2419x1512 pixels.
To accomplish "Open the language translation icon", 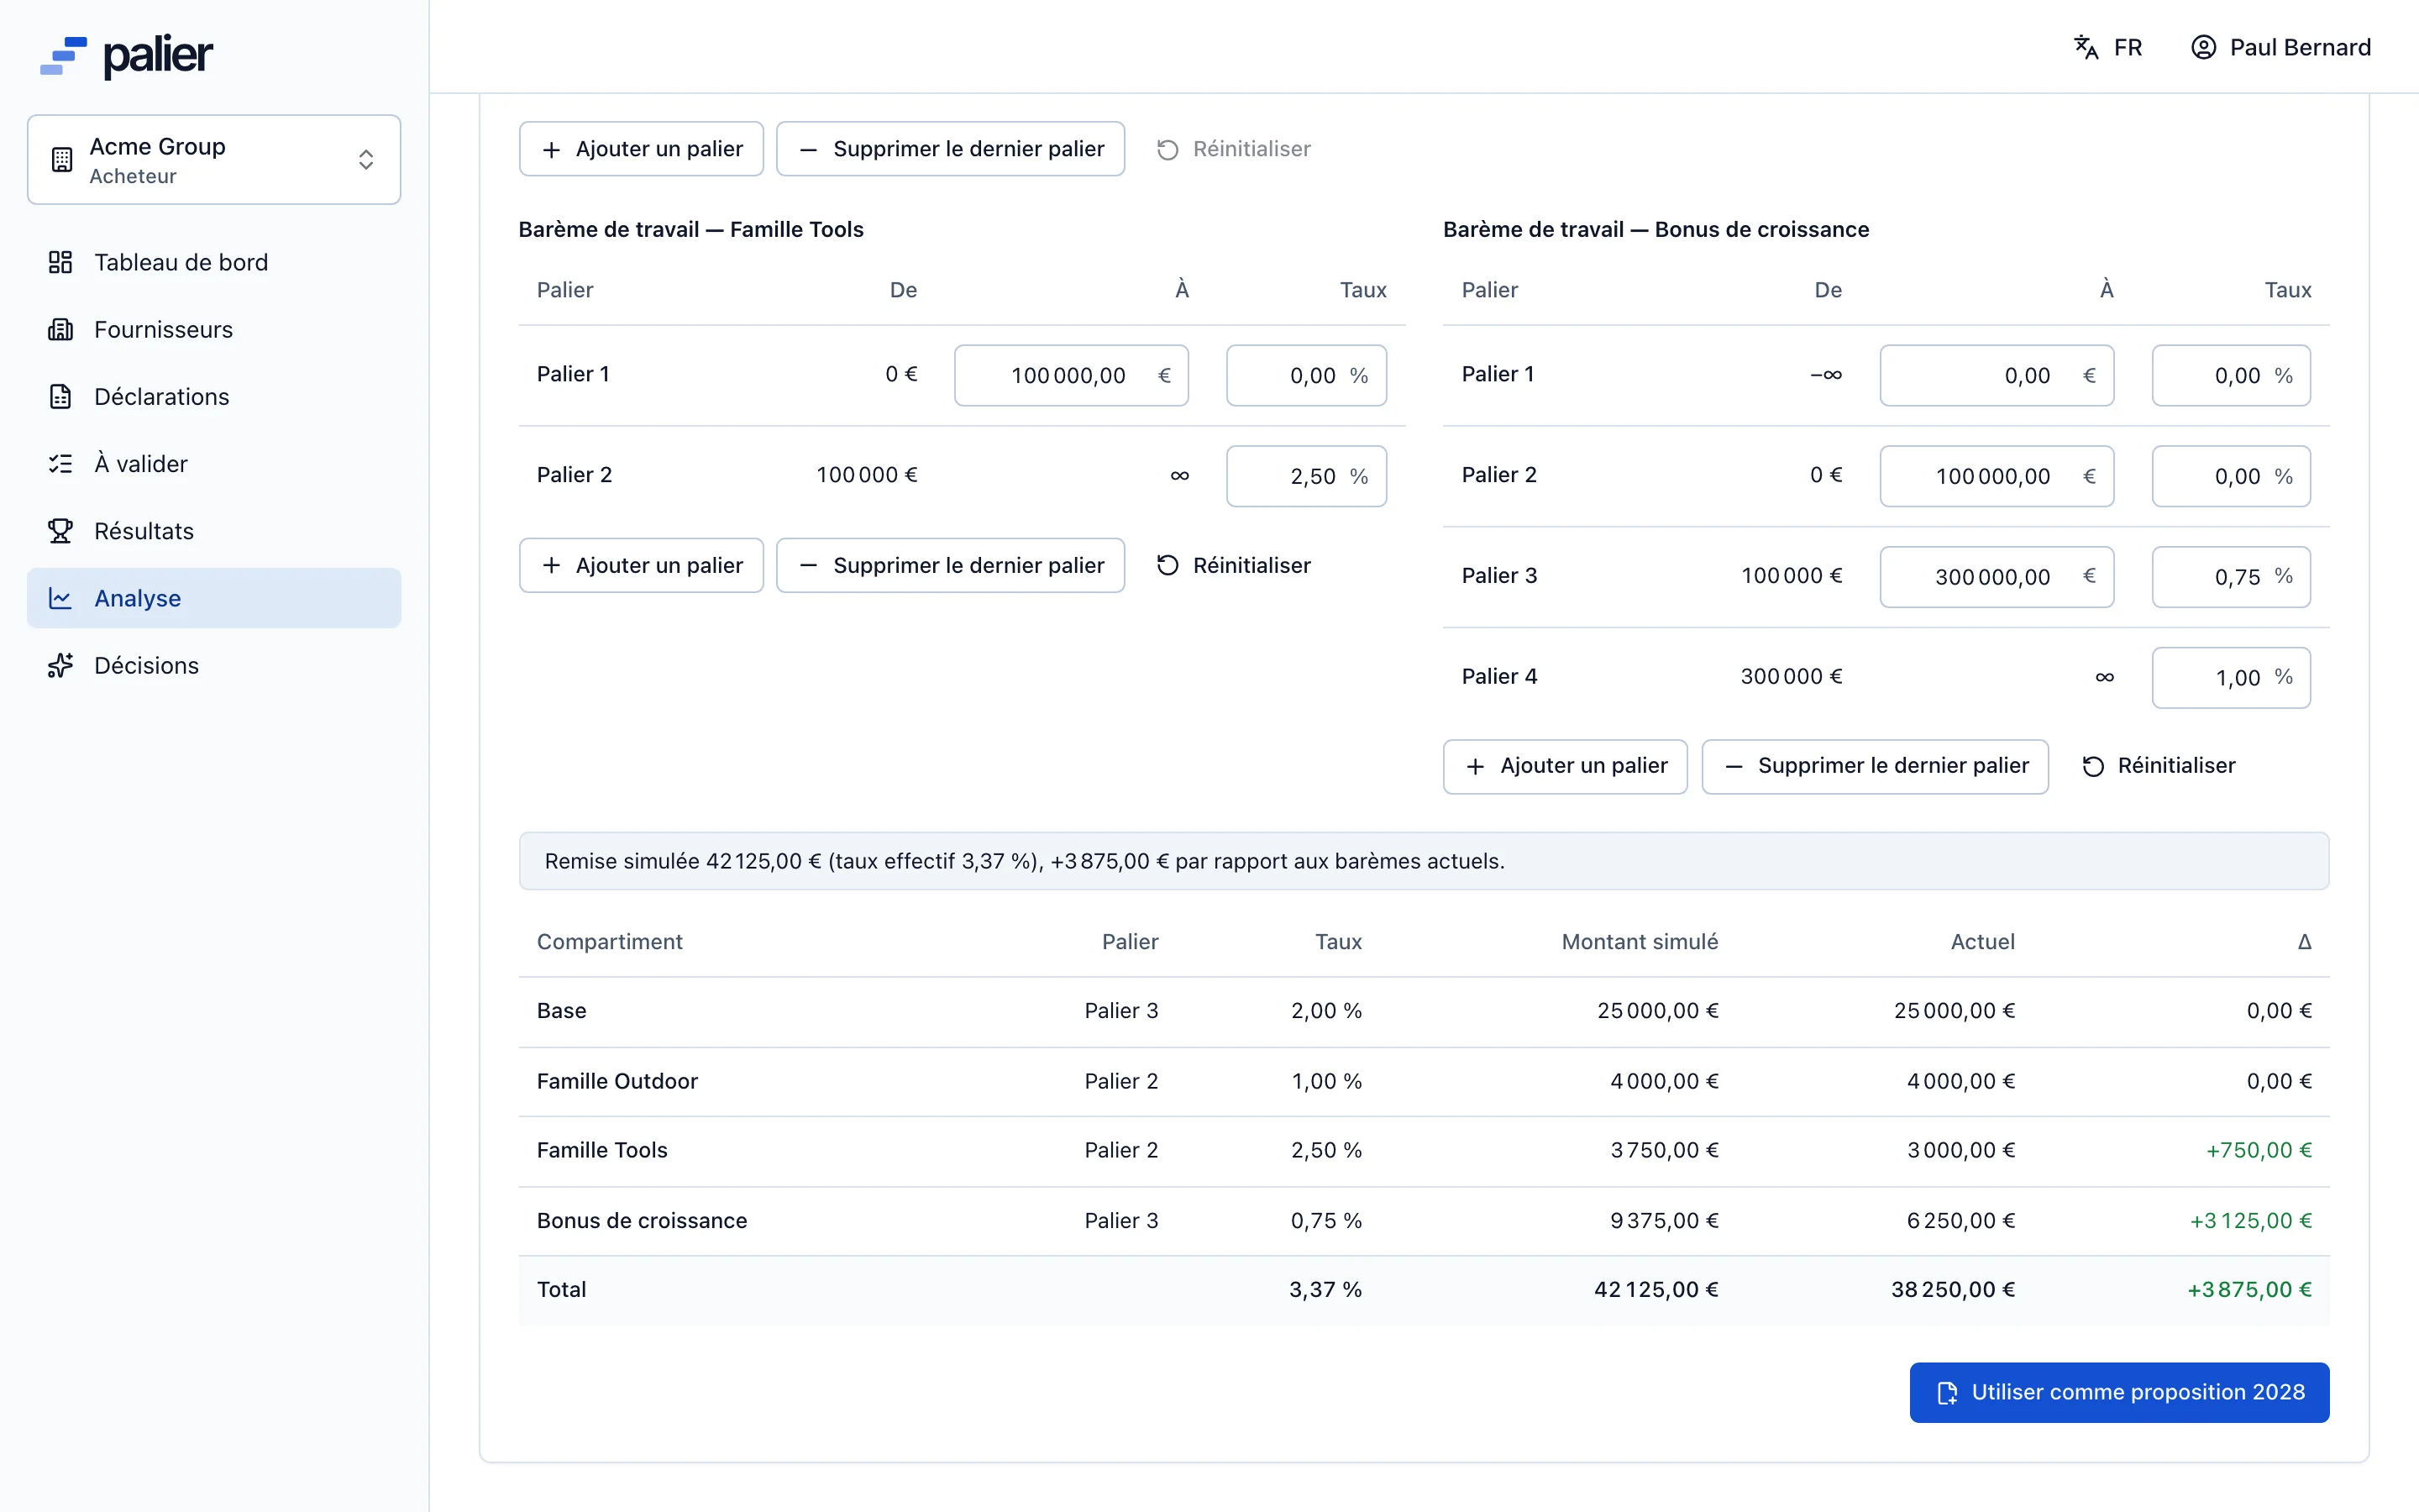I will pos(2086,47).
